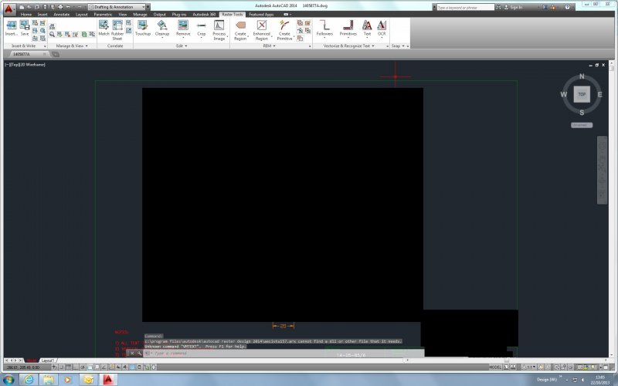Click the Create Region button
Viewport: 618px width, 386px height.
coord(240,30)
